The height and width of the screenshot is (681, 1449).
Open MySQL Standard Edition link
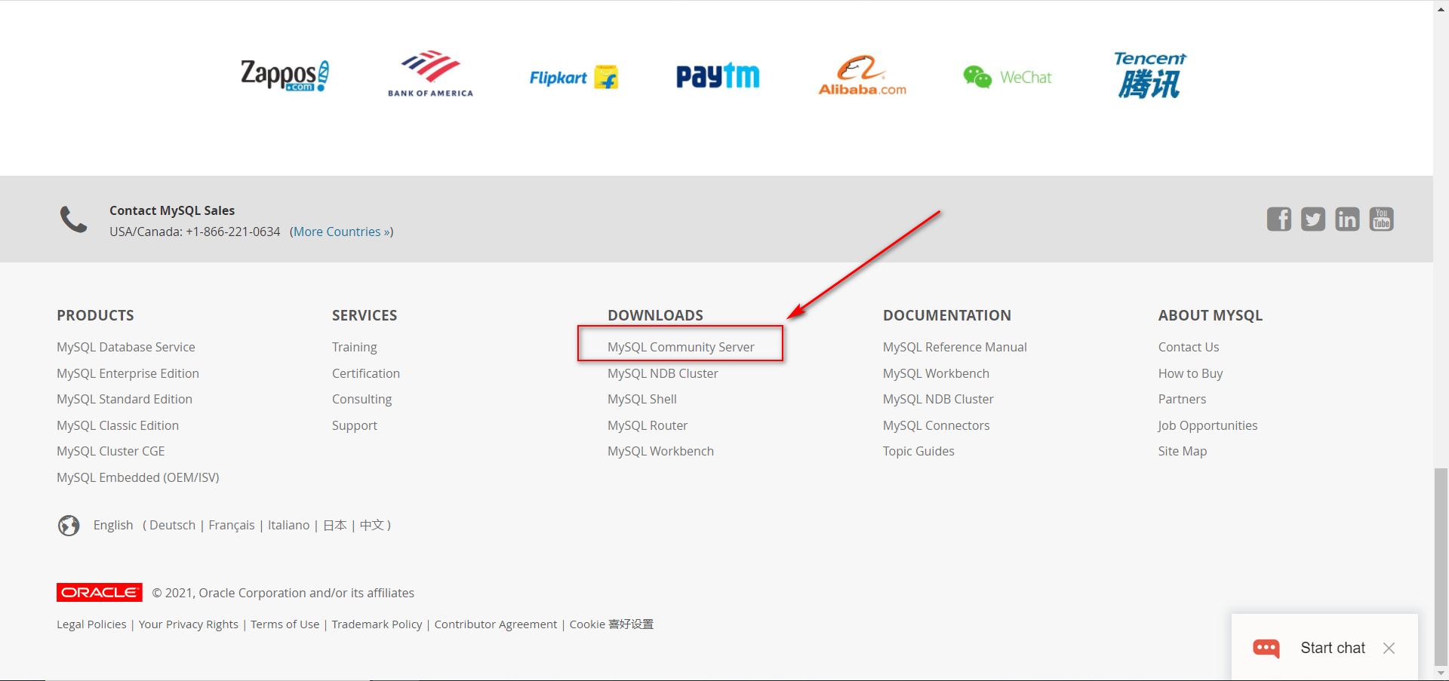click(125, 399)
